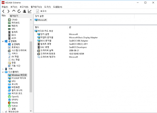Select the ACPI chip icon
This screenshot has width=157, height=113.
pos(9,38)
